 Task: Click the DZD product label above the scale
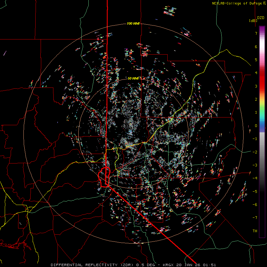261,18
